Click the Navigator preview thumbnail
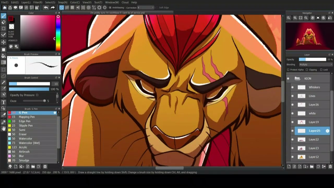 click(309, 36)
